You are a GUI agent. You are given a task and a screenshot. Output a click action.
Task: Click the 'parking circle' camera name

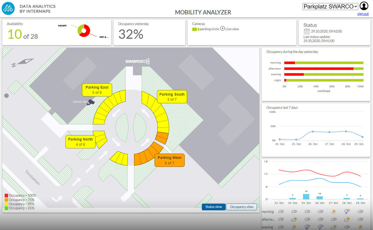(209, 29)
